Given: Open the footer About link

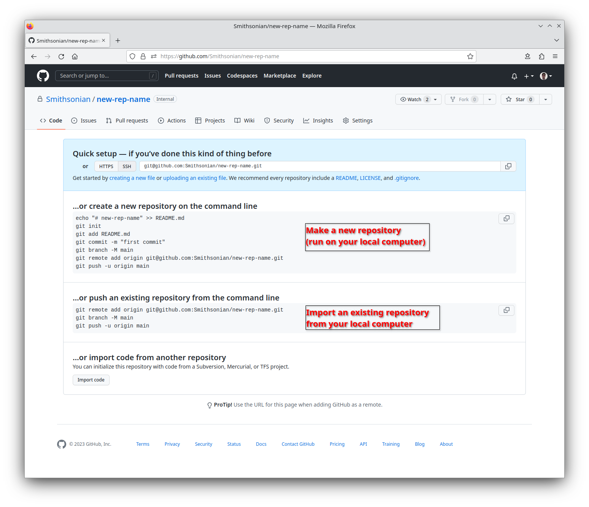Looking at the screenshot, I should pos(446,444).
